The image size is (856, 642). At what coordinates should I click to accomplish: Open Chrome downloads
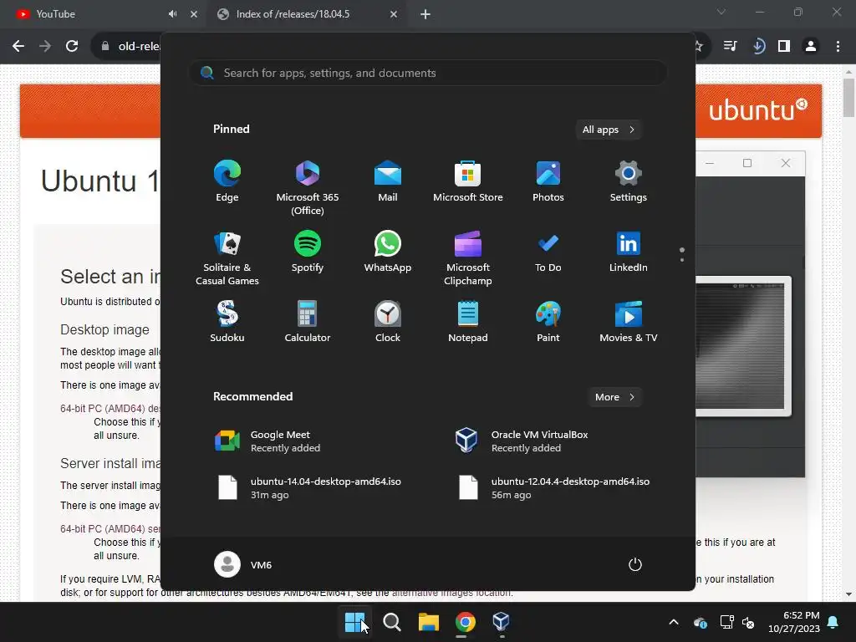[758, 46]
